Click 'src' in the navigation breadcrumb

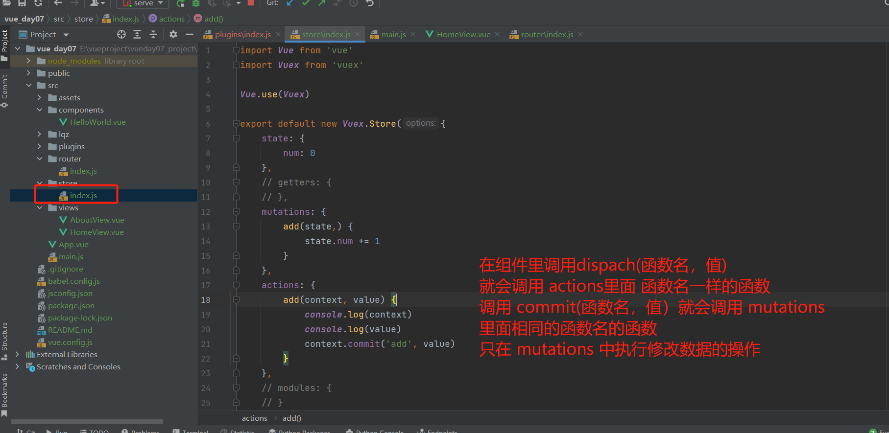[59, 19]
